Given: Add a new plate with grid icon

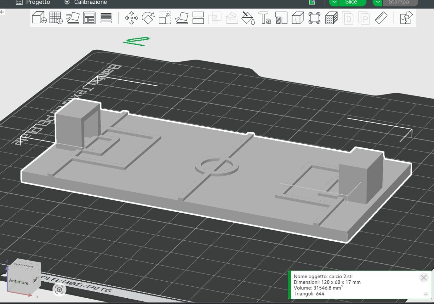Looking at the screenshot, I should (56, 18).
